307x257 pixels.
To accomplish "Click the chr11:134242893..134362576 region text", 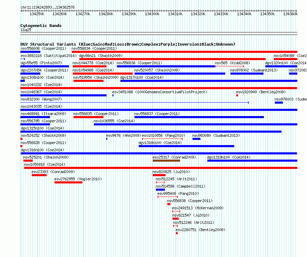I will [48, 7].
